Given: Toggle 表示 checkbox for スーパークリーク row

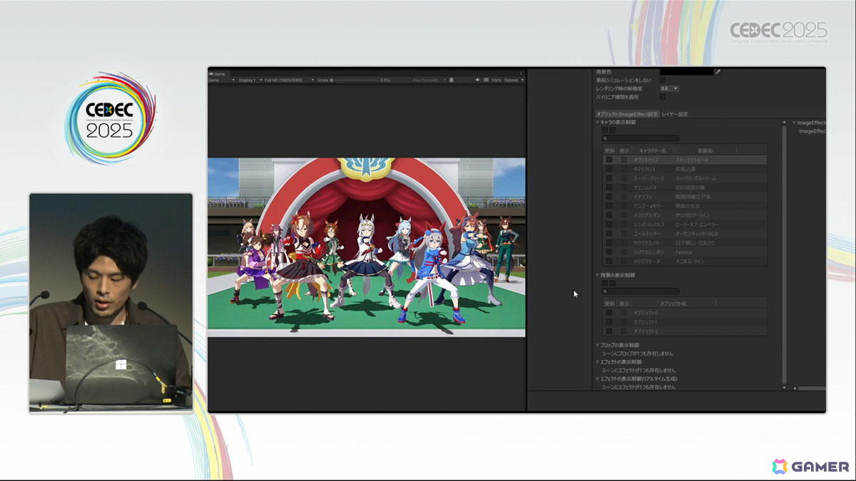Looking at the screenshot, I should [x=623, y=178].
